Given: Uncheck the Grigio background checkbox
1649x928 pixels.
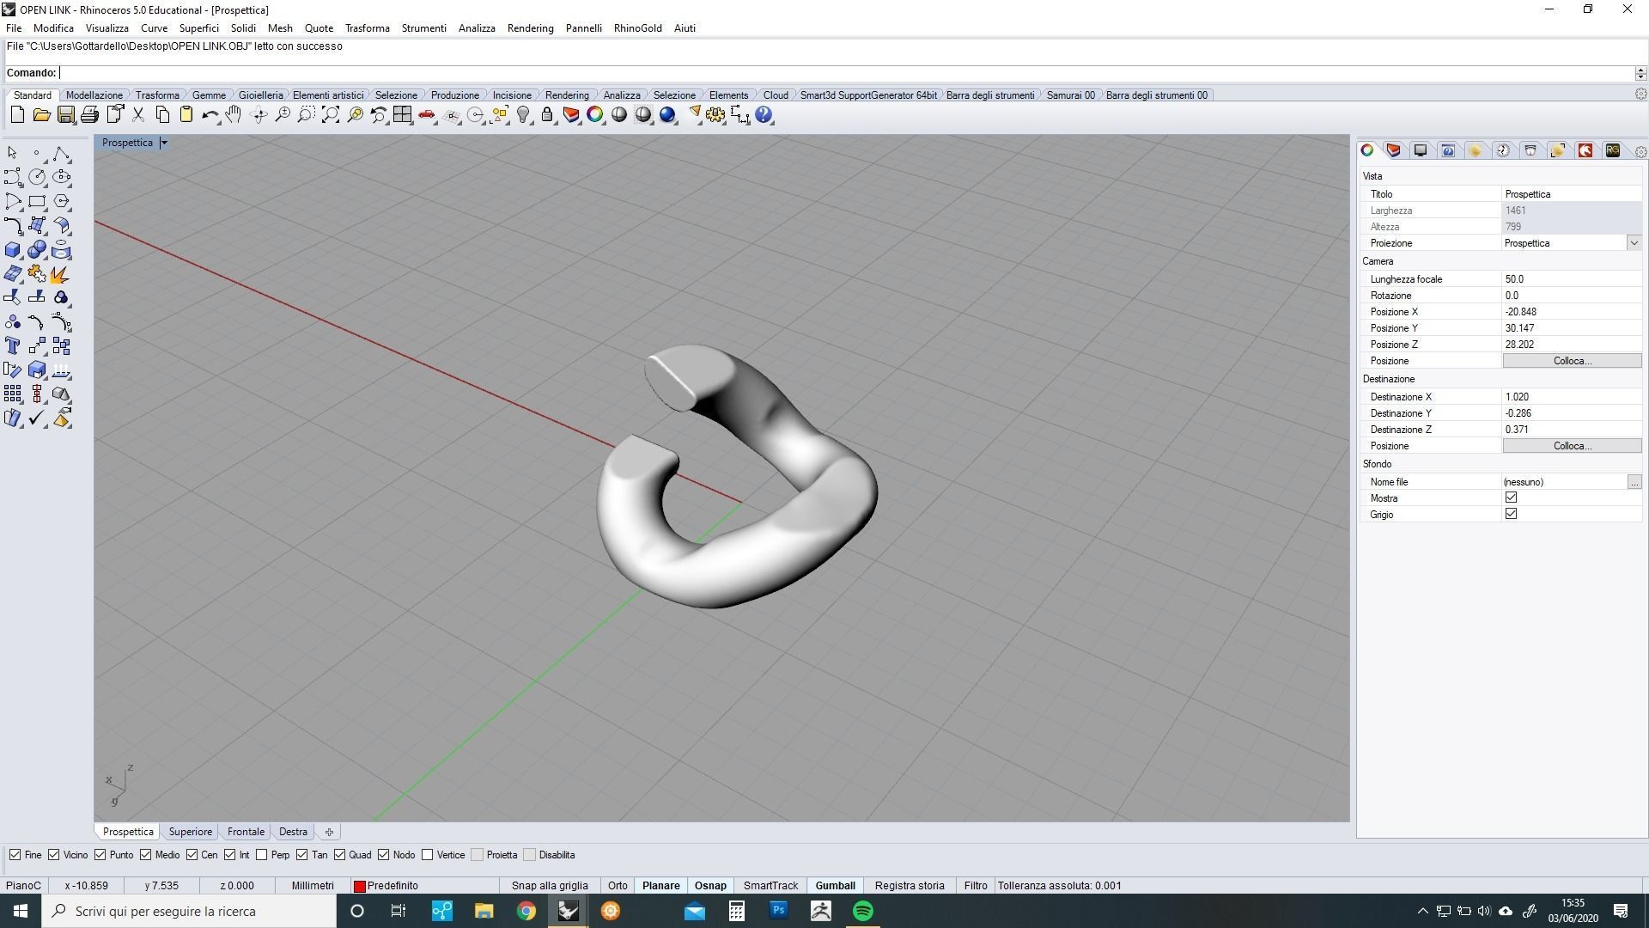Looking at the screenshot, I should pos(1511,514).
